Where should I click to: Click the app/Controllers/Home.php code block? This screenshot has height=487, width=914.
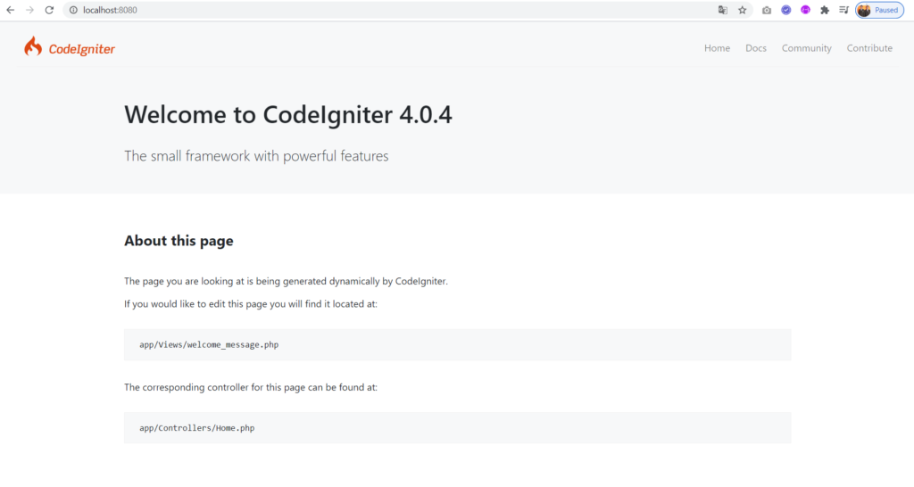(x=457, y=428)
